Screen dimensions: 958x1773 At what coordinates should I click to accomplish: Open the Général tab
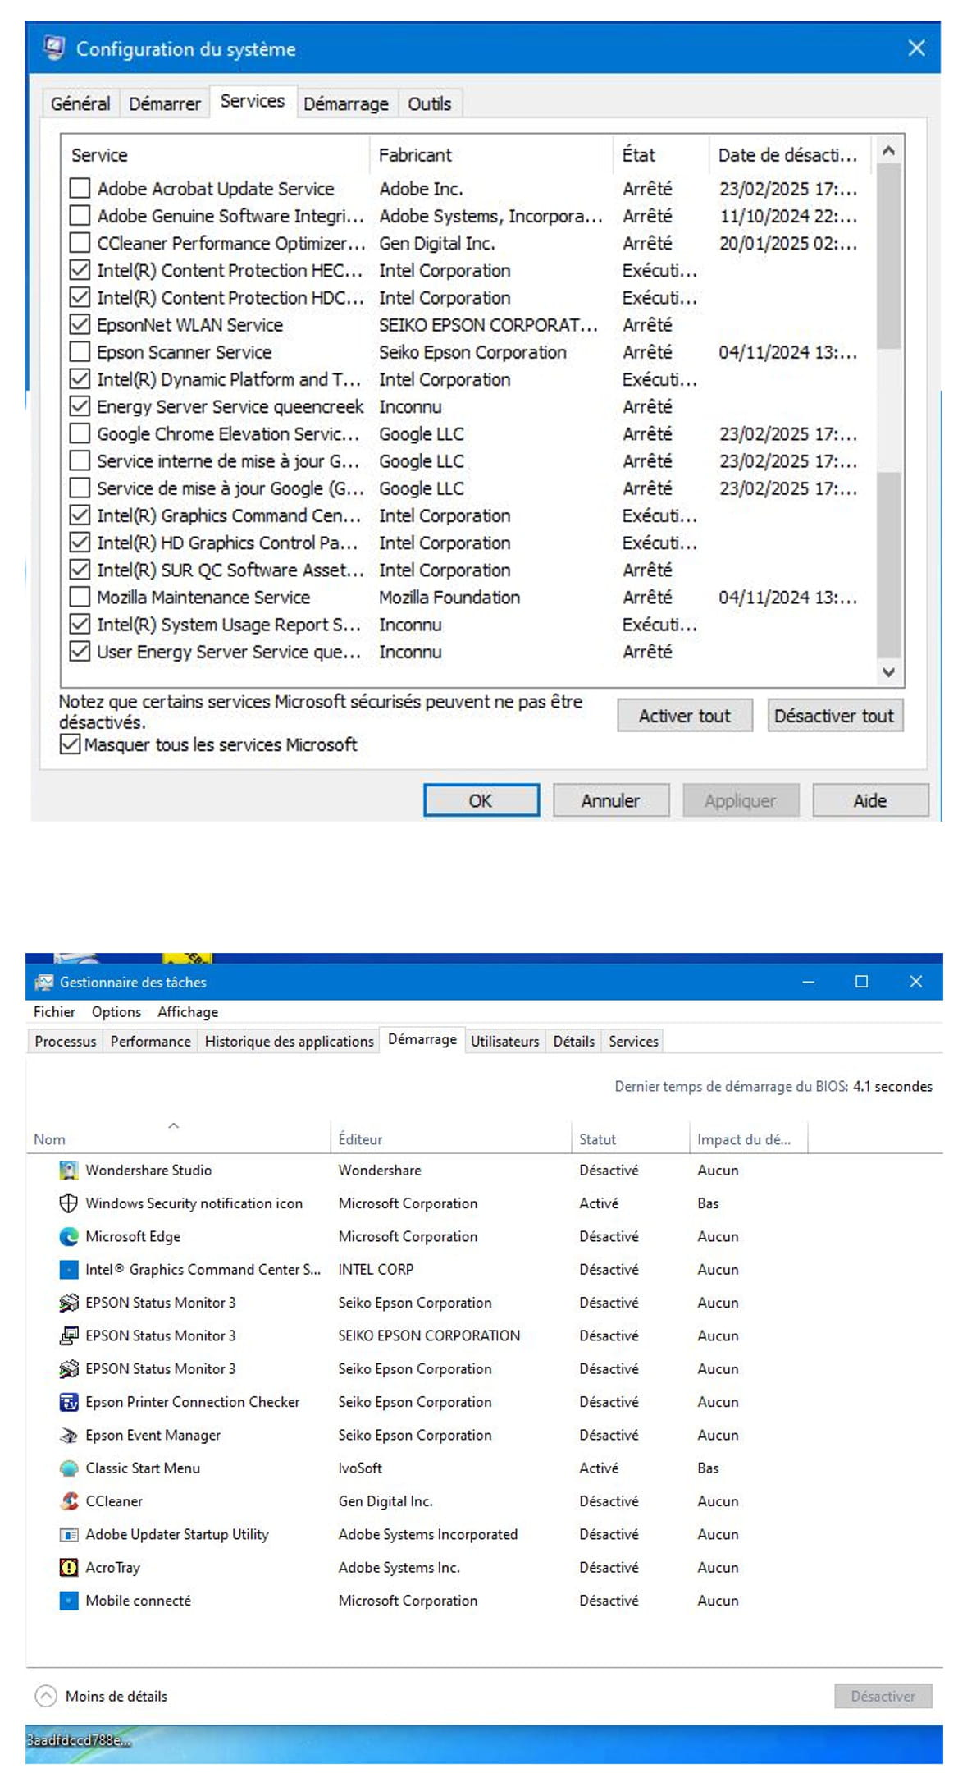pyautogui.click(x=80, y=103)
